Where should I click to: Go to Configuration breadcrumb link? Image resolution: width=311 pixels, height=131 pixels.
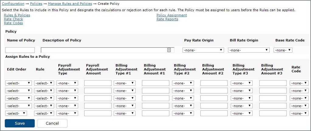click(13, 4)
